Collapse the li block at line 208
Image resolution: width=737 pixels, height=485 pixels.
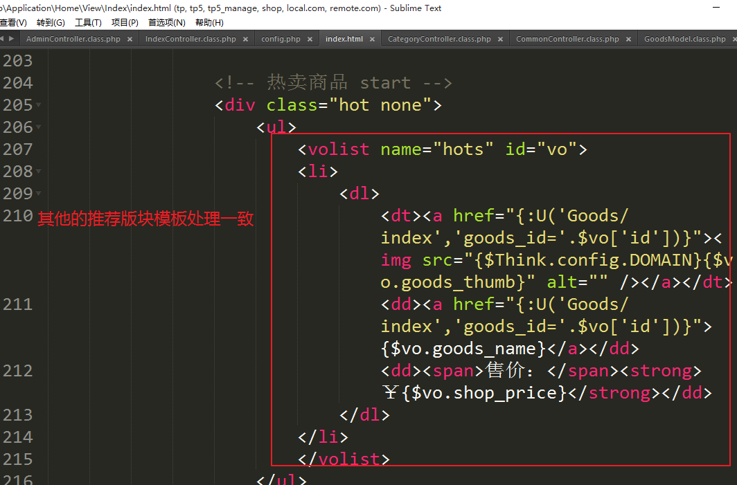[x=38, y=172]
